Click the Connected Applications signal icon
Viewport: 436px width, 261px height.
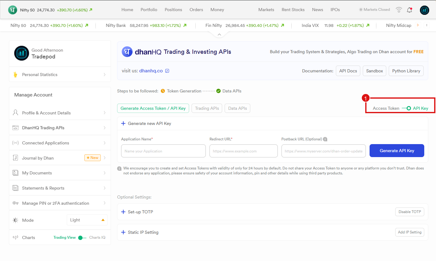(x=15, y=143)
